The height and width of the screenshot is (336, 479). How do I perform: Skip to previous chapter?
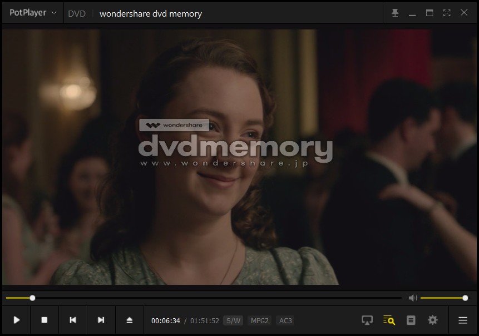73,320
